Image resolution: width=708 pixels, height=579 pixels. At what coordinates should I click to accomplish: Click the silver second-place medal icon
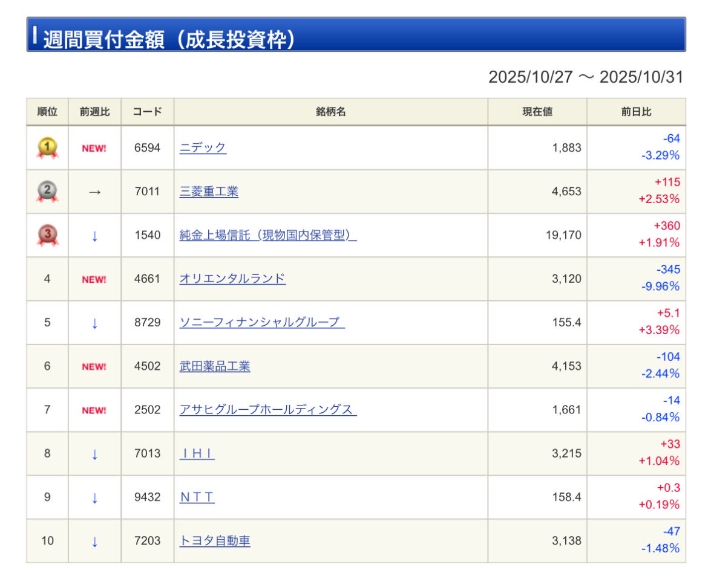pos(47,192)
